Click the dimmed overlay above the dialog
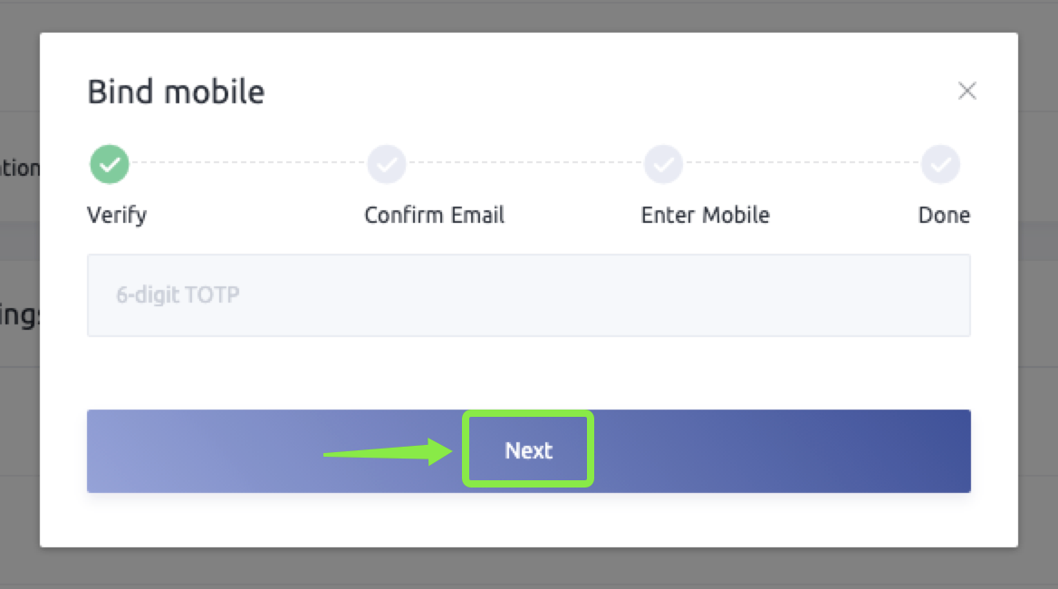 coord(529,15)
